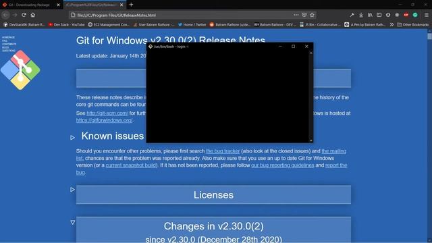This screenshot has height=243, width=432.
Task: Open 'Home / Twitter' bookmark
Action: click(192, 24)
